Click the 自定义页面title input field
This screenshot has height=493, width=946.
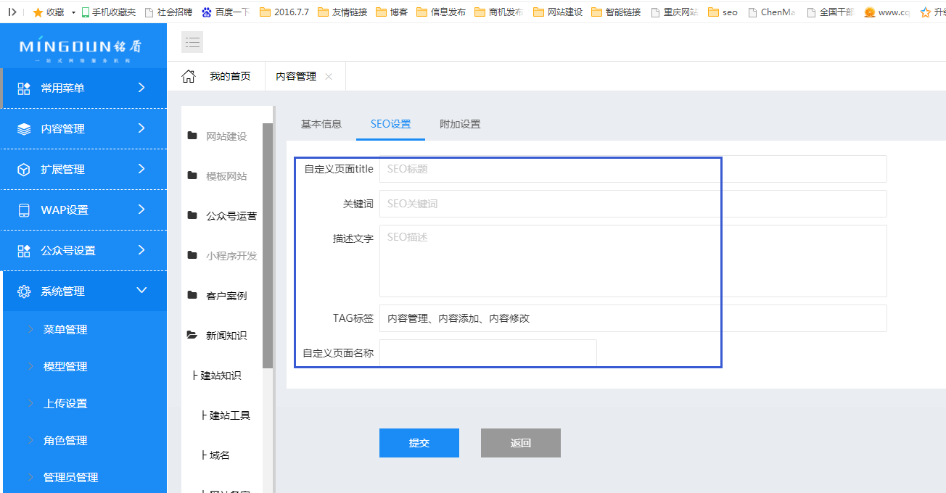click(633, 169)
